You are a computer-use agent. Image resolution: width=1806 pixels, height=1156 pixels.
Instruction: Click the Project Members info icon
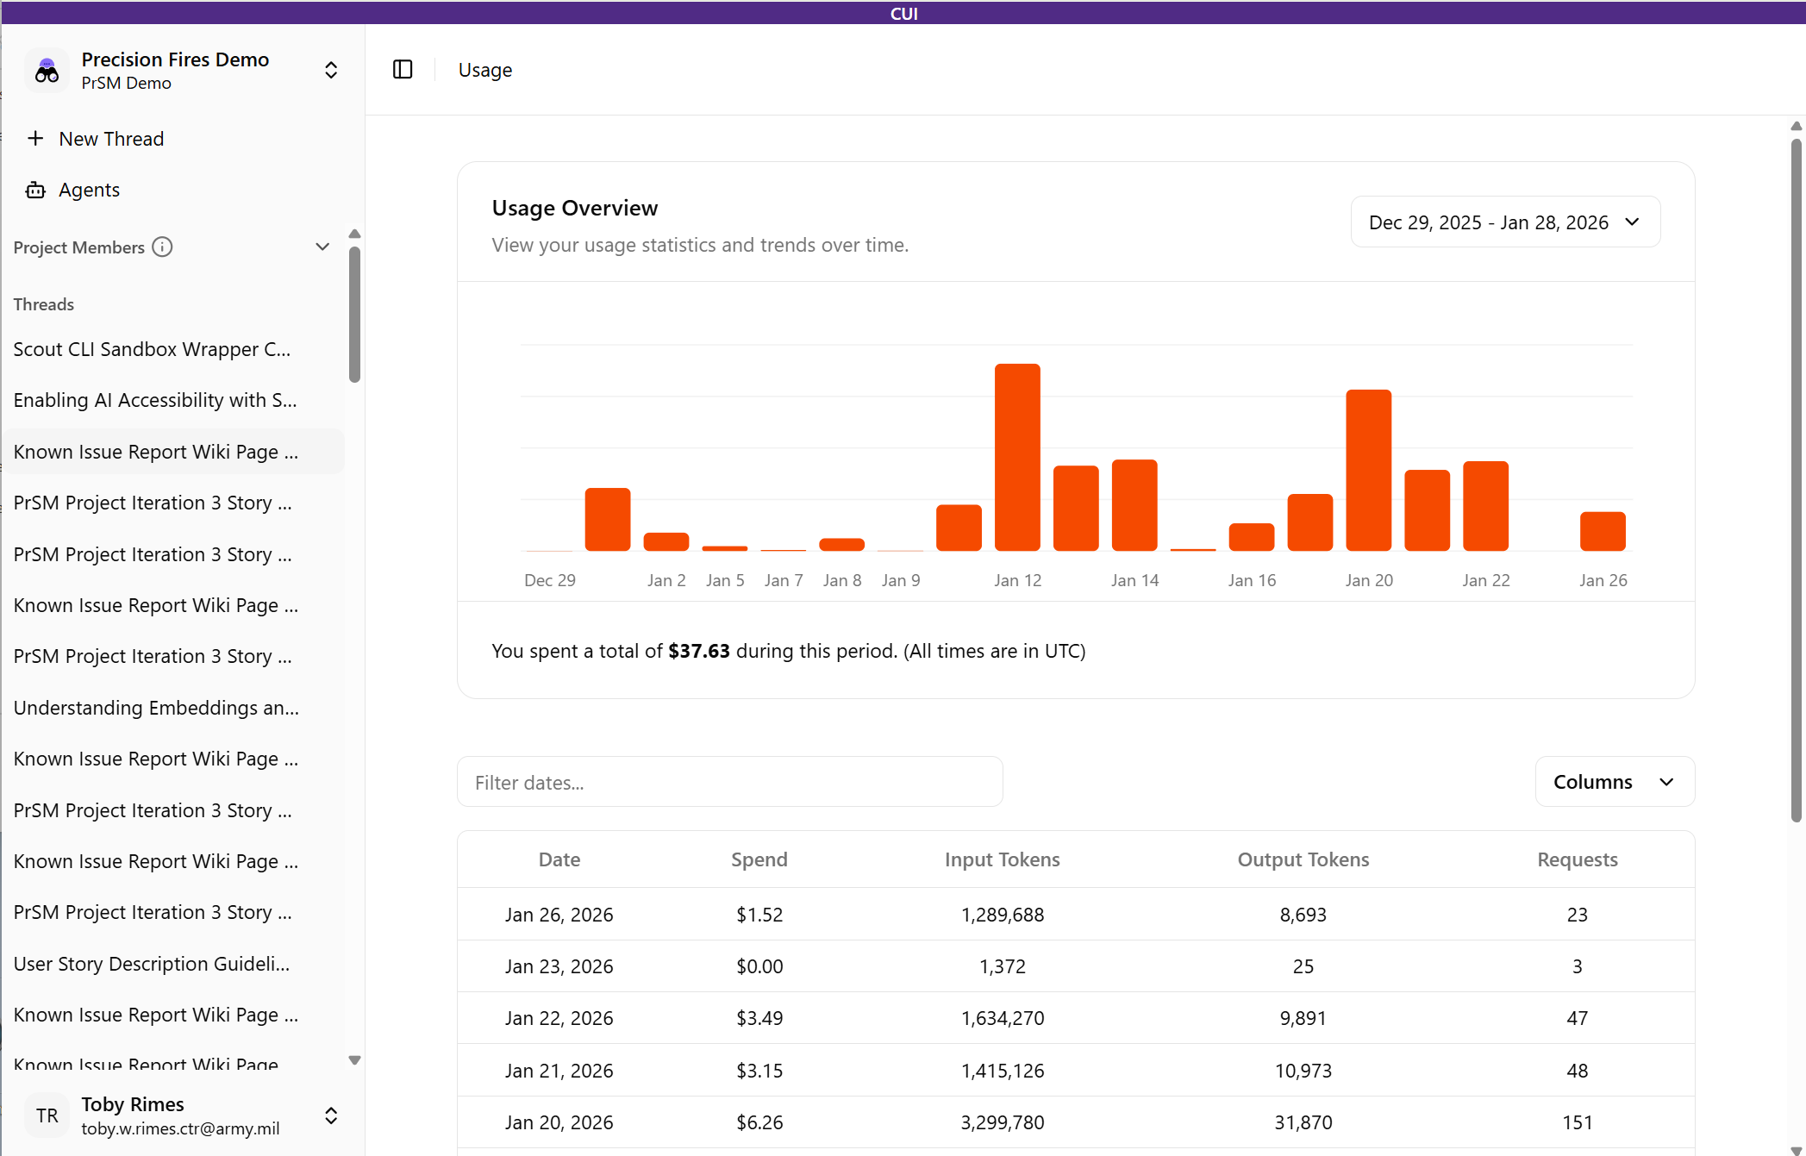click(x=162, y=247)
